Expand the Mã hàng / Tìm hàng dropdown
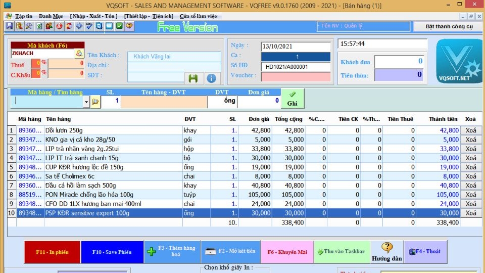 86,102
